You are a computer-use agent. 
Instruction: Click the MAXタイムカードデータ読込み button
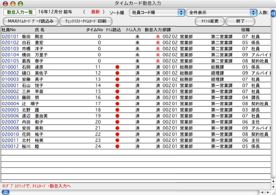30,21
